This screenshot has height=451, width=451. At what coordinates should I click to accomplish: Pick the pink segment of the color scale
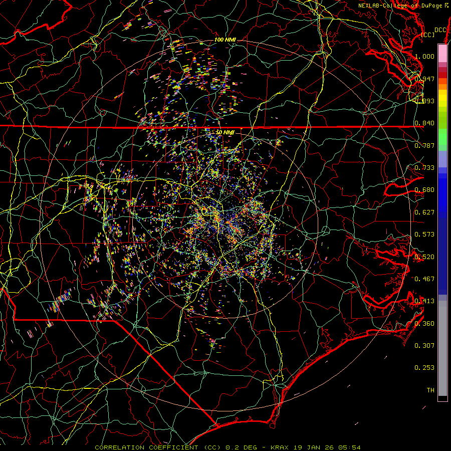tap(442, 53)
